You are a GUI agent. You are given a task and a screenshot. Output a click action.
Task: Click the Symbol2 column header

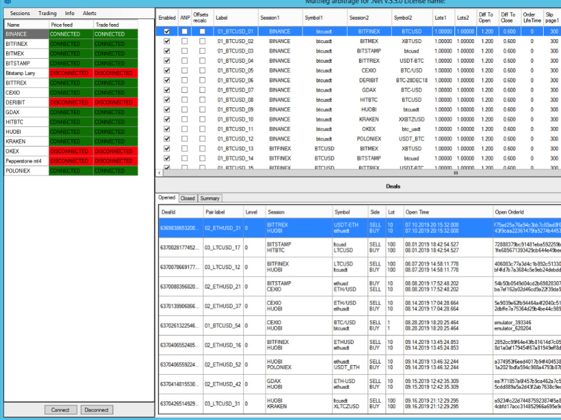[x=411, y=17]
